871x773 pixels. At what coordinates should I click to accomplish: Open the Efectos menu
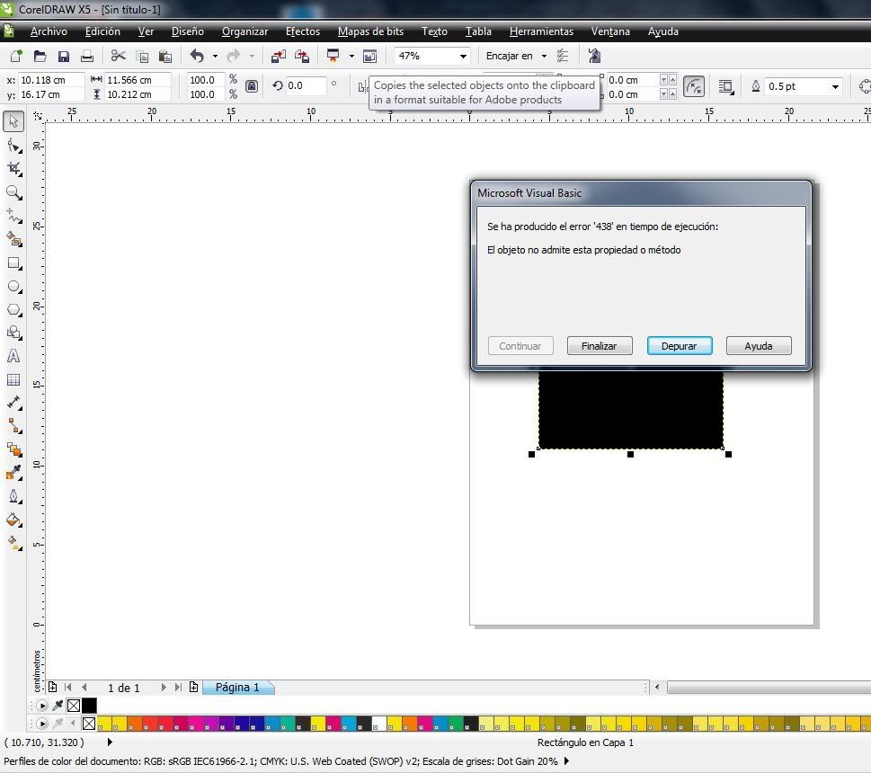coord(303,31)
